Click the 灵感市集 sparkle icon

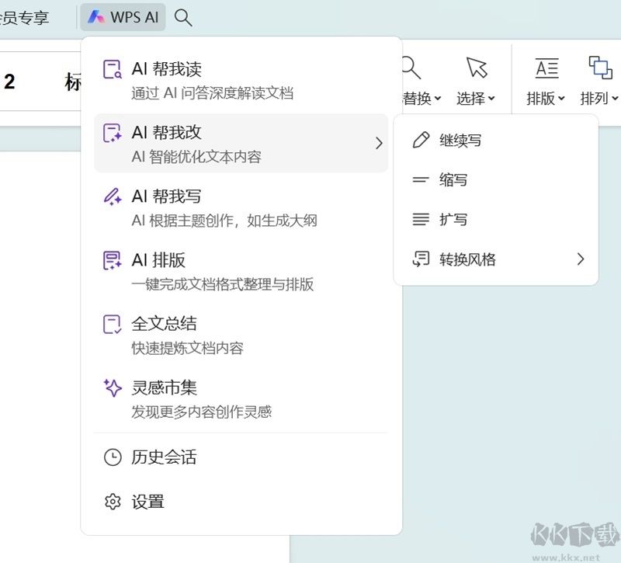pos(112,387)
